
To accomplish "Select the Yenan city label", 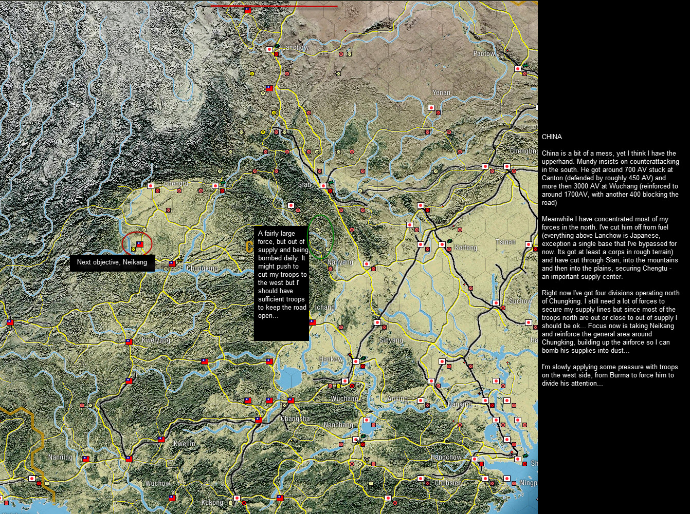I will (x=441, y=93).
